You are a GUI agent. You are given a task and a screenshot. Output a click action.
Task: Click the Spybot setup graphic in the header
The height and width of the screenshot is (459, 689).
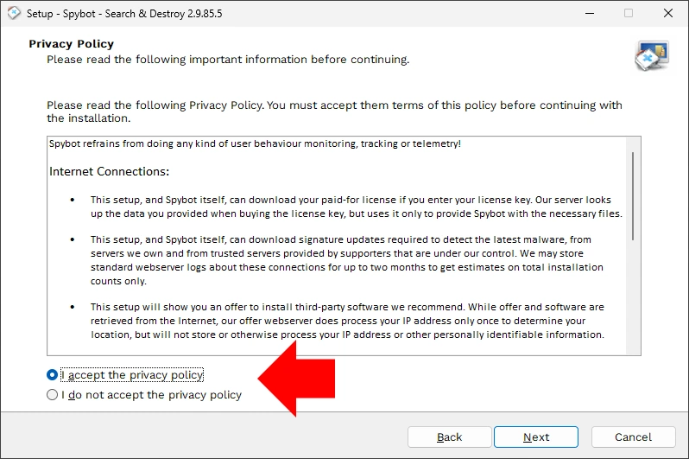pos(652,56)
